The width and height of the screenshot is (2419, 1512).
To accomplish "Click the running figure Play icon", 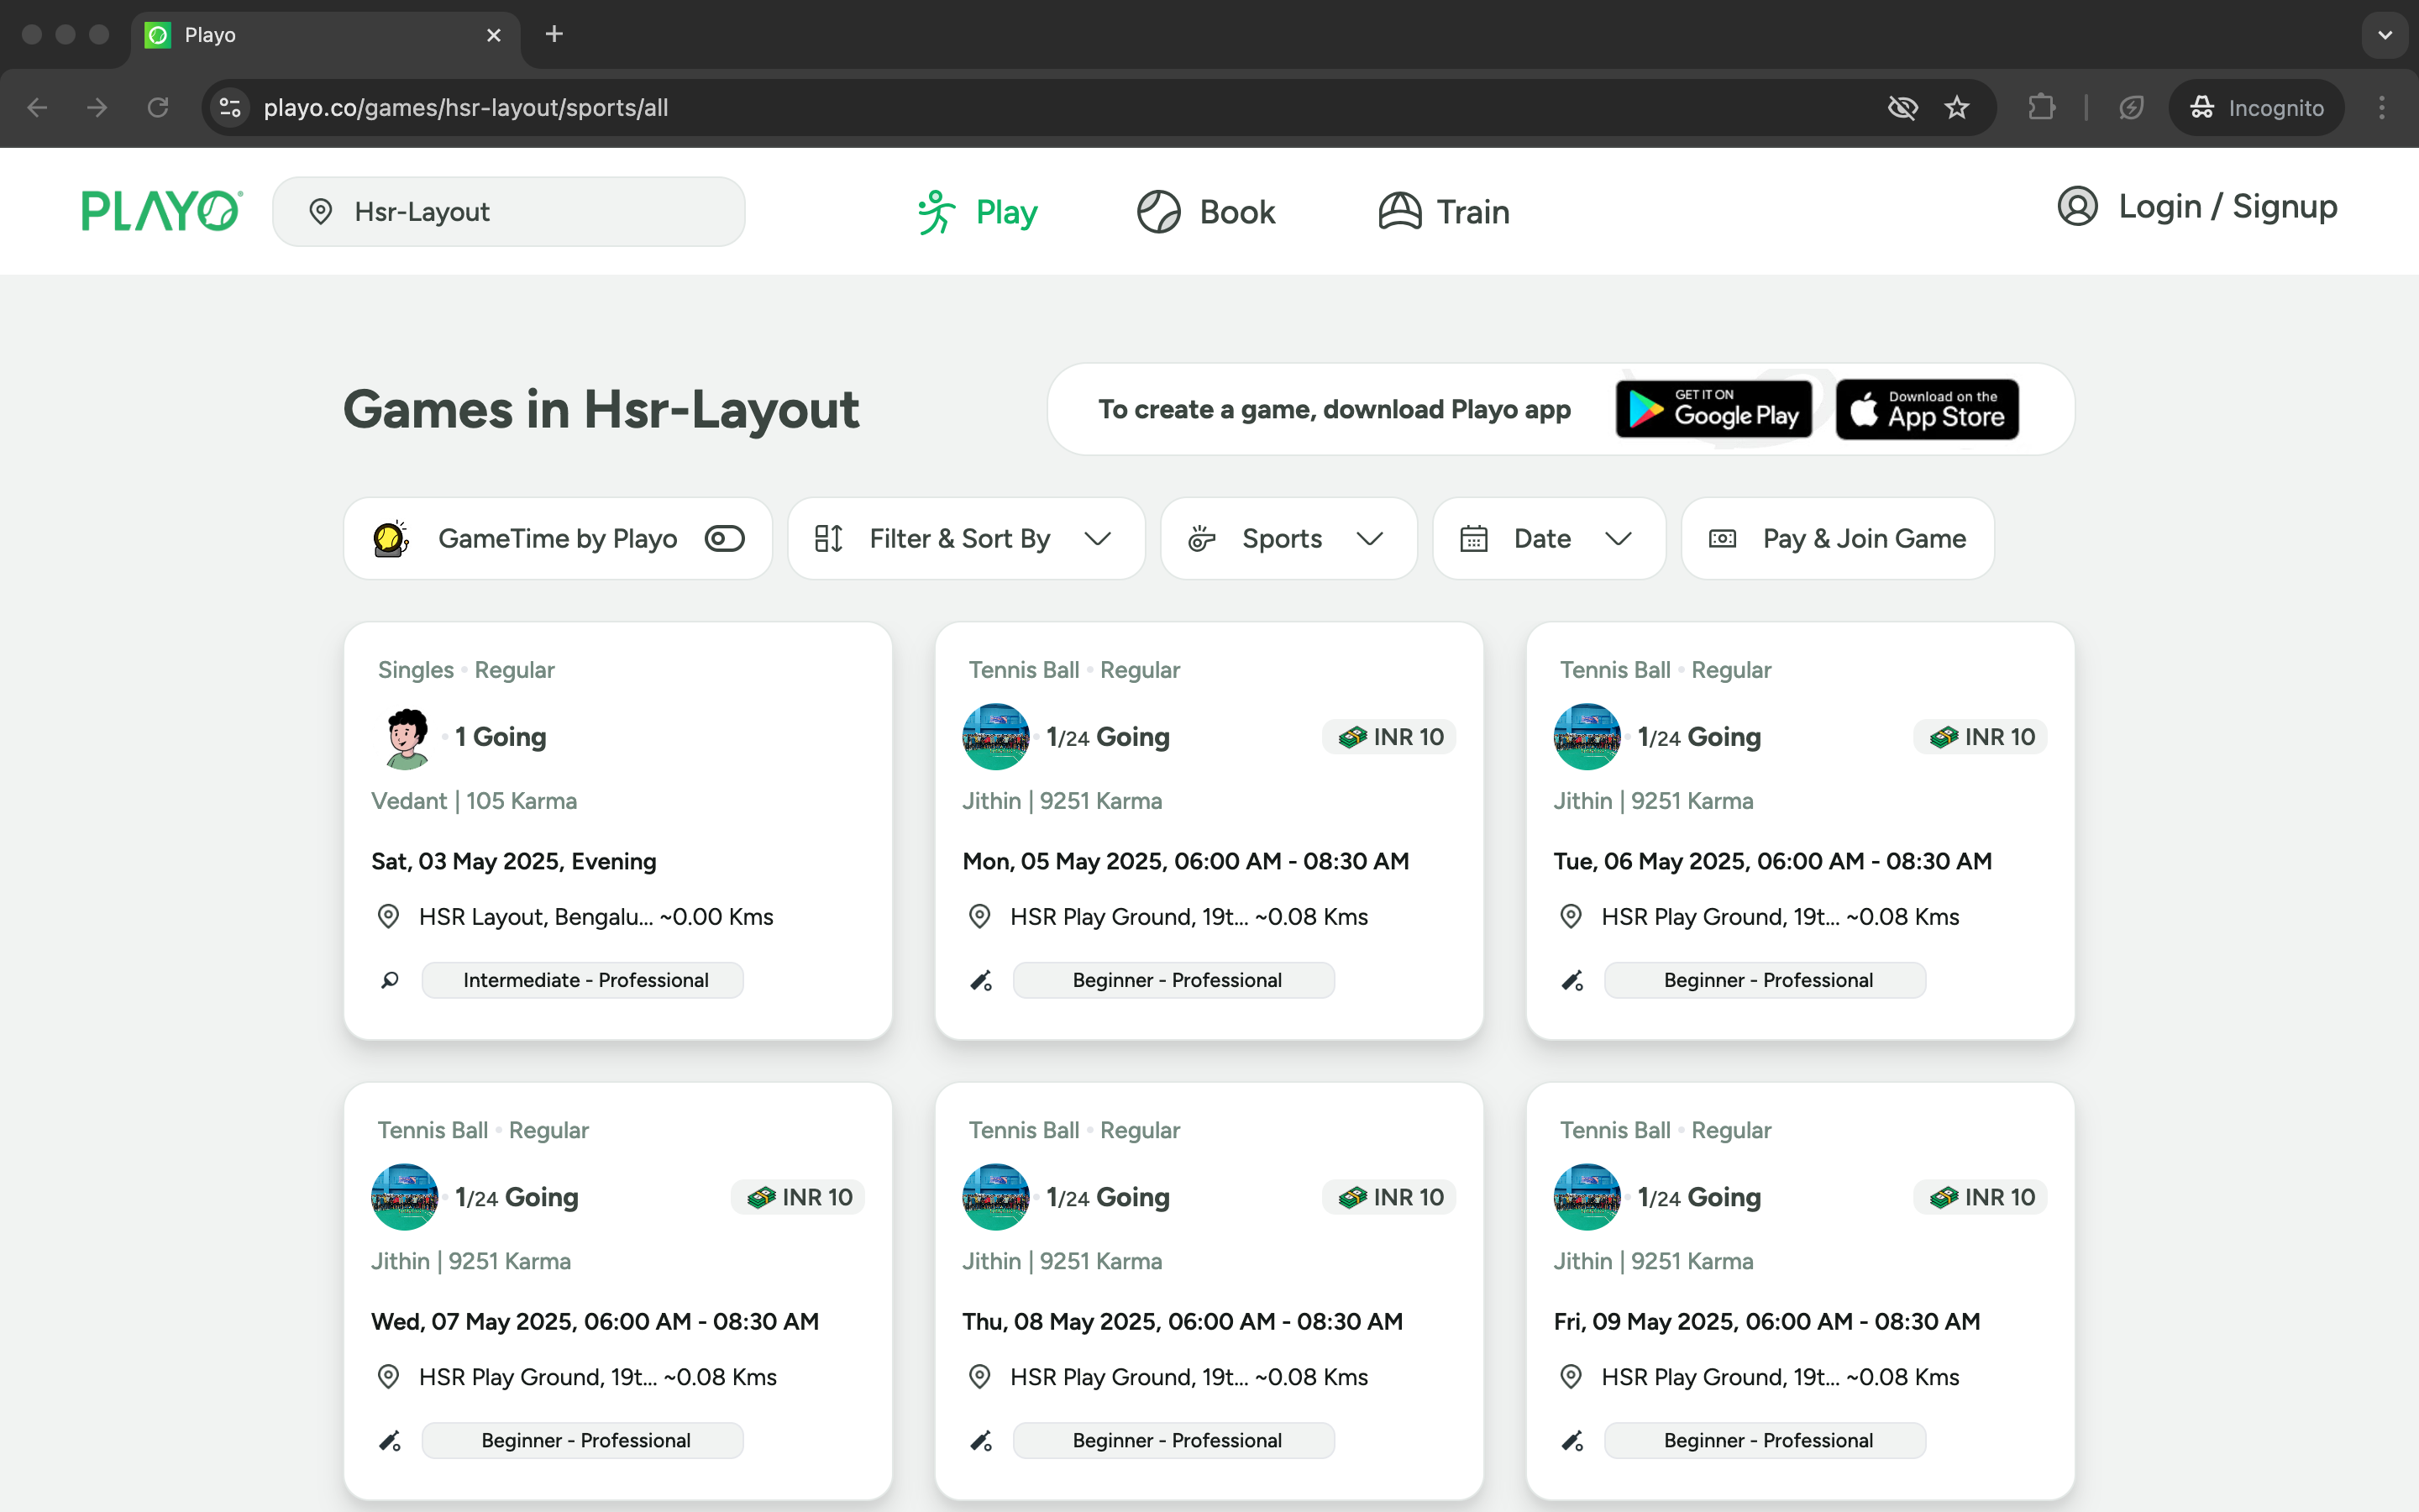I will tap(937, 212).
